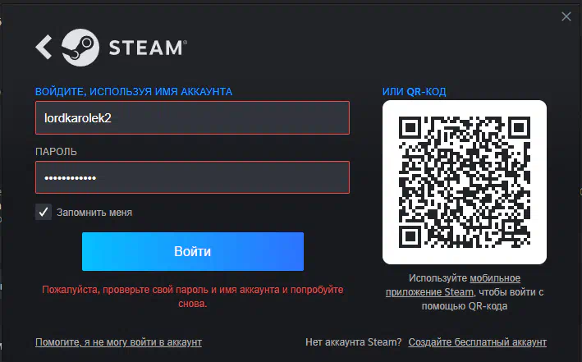
Task: Click the ПАРОЛЬ field label
Action: click(x=56, y=152)
